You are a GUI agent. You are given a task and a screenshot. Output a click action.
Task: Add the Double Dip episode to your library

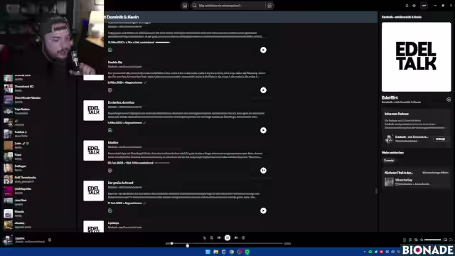point(110,90)
